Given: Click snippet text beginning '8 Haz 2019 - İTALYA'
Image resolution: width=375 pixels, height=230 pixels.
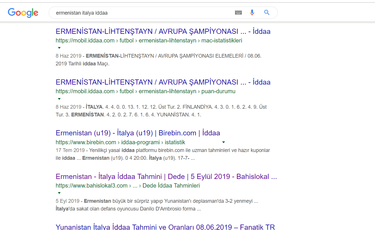Looking at the screenshot, I should [x=161, y=107].
